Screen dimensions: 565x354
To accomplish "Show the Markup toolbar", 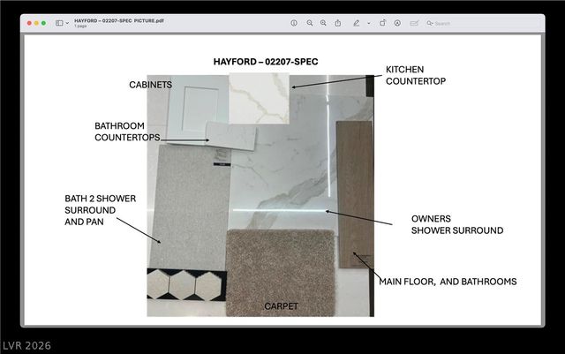I will 397,23.
